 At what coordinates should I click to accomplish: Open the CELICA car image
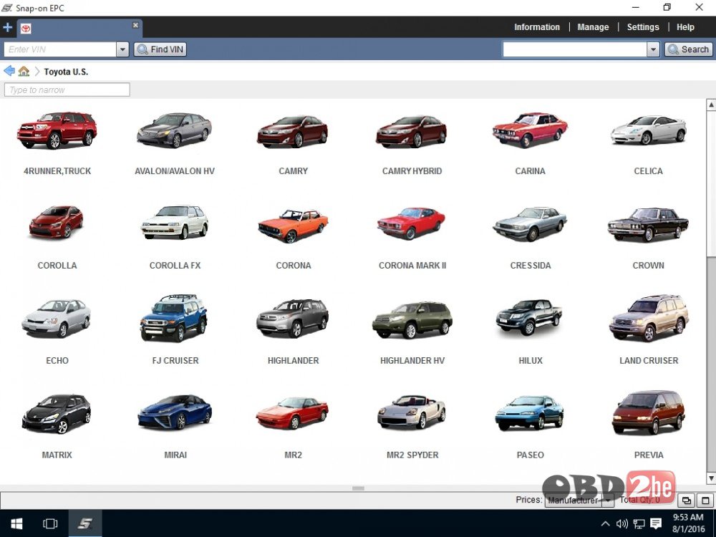tap(649, 130)
